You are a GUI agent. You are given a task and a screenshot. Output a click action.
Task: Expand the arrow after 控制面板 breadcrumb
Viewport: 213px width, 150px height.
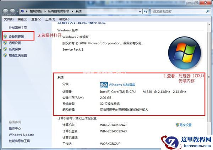pos(45,11)
